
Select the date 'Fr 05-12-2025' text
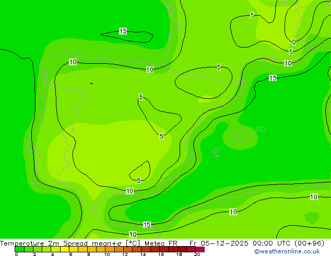[219, 243]
